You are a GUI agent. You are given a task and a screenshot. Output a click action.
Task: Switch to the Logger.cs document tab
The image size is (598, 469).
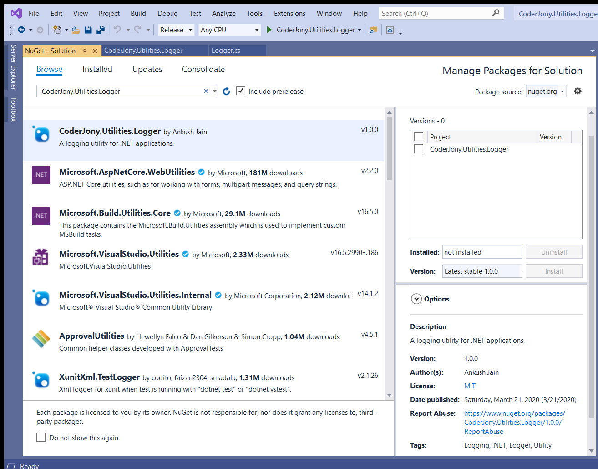point(238,51)
